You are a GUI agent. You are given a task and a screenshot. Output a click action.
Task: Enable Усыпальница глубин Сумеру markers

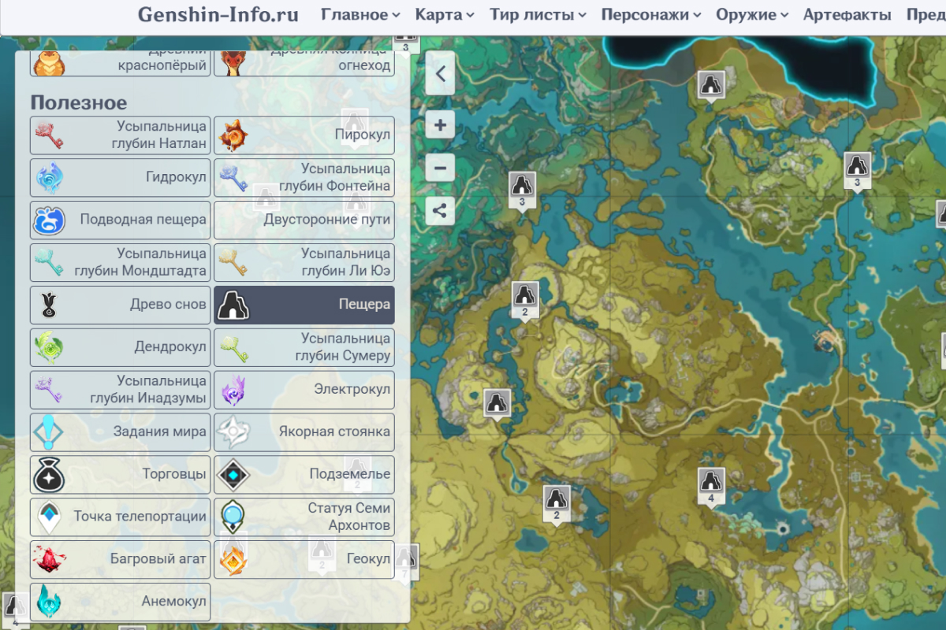pyautogui.click(x=304, y=347)
